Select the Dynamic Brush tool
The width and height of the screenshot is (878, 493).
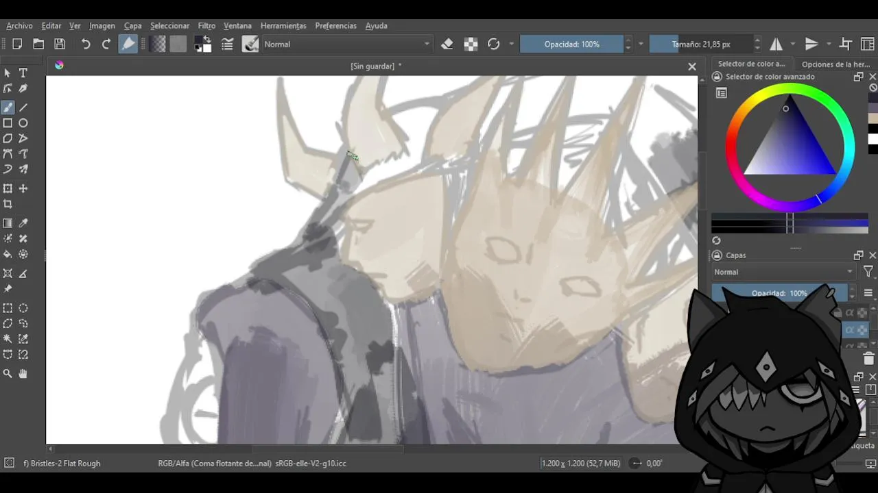[x=8, y=169]
